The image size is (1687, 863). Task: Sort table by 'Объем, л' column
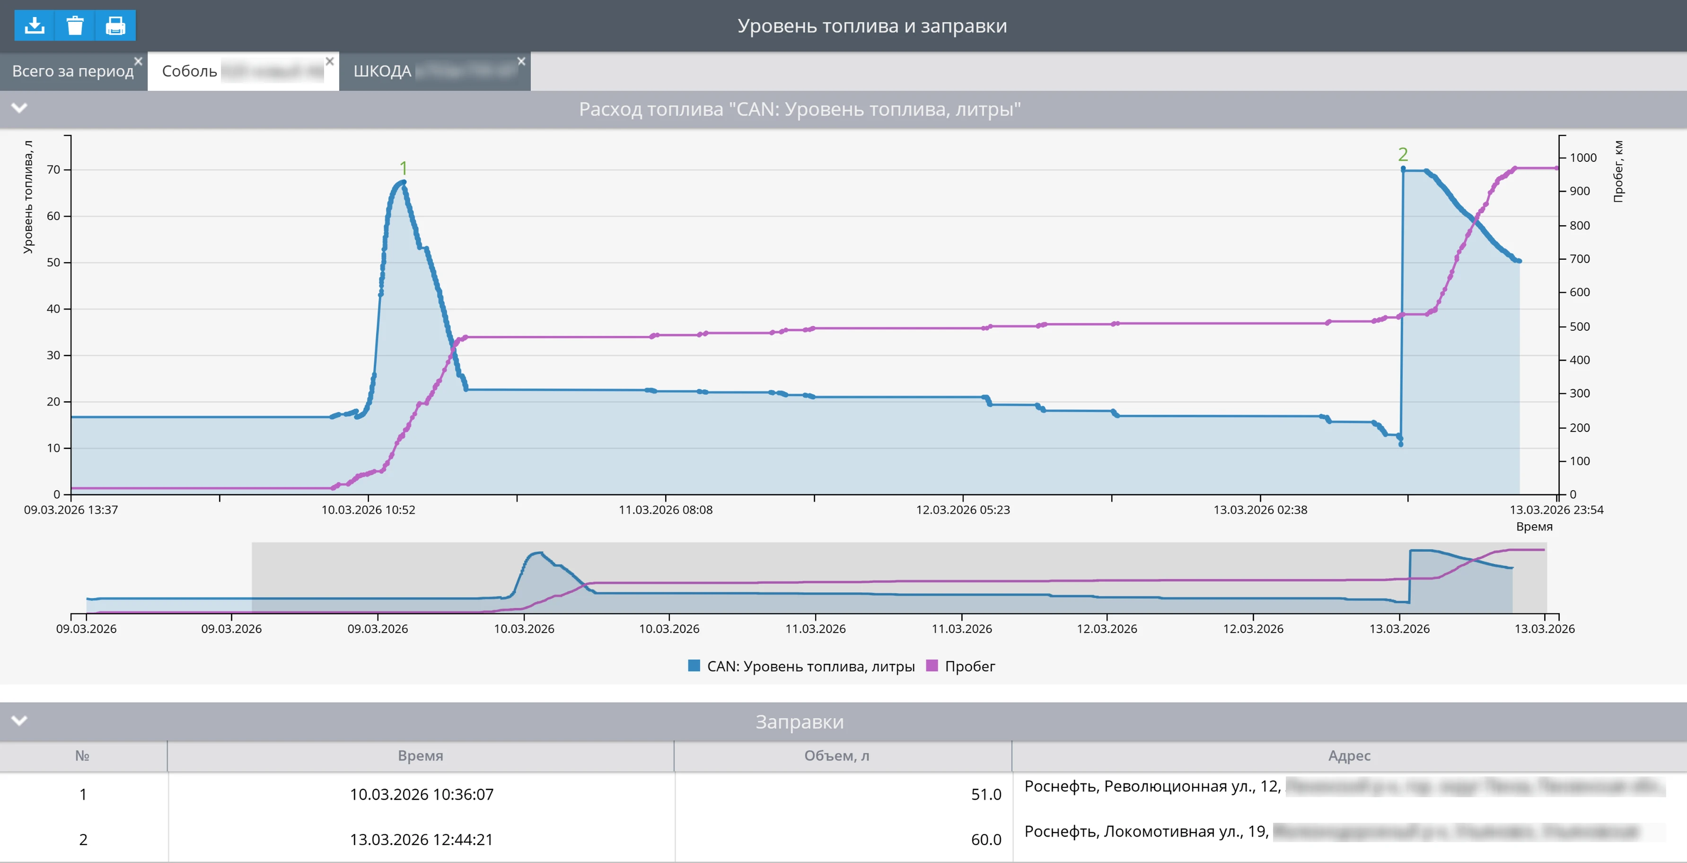pos(843,756)
